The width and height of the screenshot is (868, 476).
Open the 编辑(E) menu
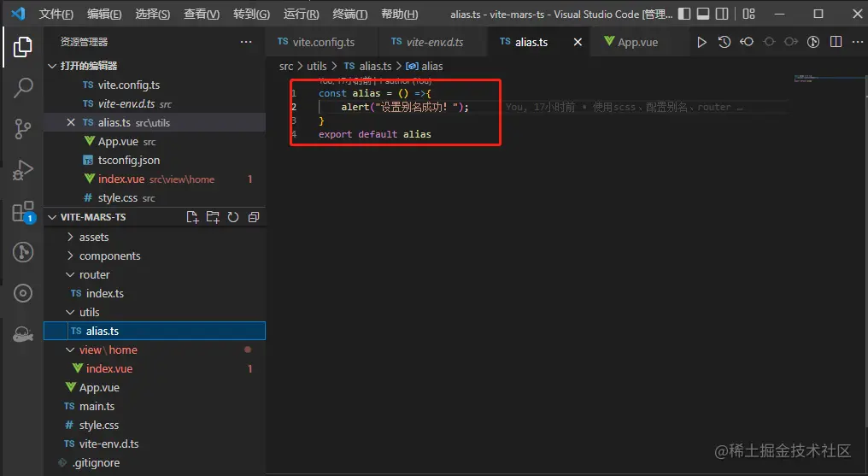point(104,14)
